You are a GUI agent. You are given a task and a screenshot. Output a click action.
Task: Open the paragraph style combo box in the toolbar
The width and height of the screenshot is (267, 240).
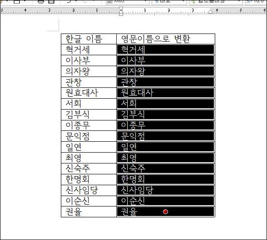(127, 2)
